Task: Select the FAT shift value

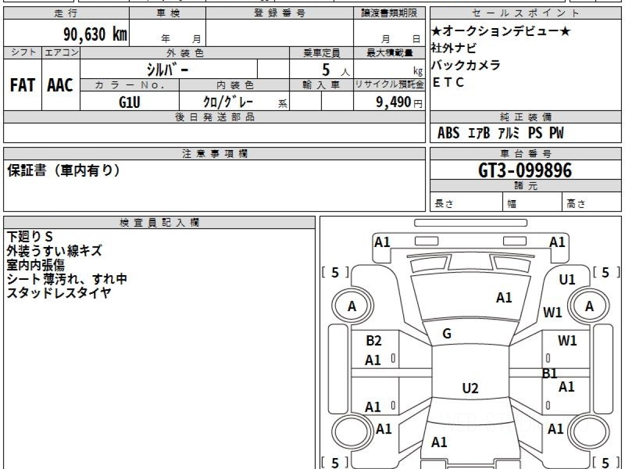Action: tap(22, 85)
